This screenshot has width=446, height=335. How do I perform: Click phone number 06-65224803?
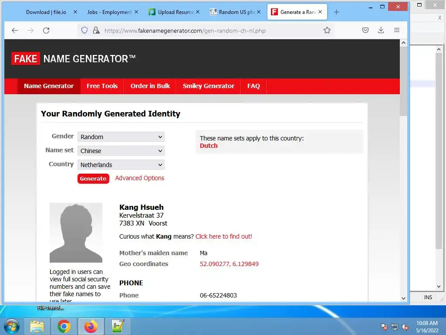point(218,295)
